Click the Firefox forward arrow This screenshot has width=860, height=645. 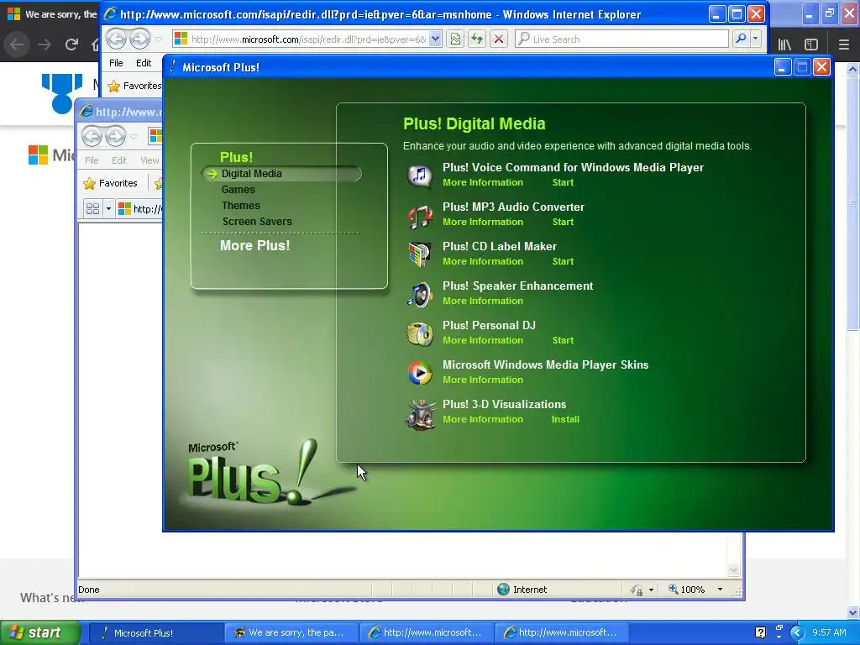[45, 45]
